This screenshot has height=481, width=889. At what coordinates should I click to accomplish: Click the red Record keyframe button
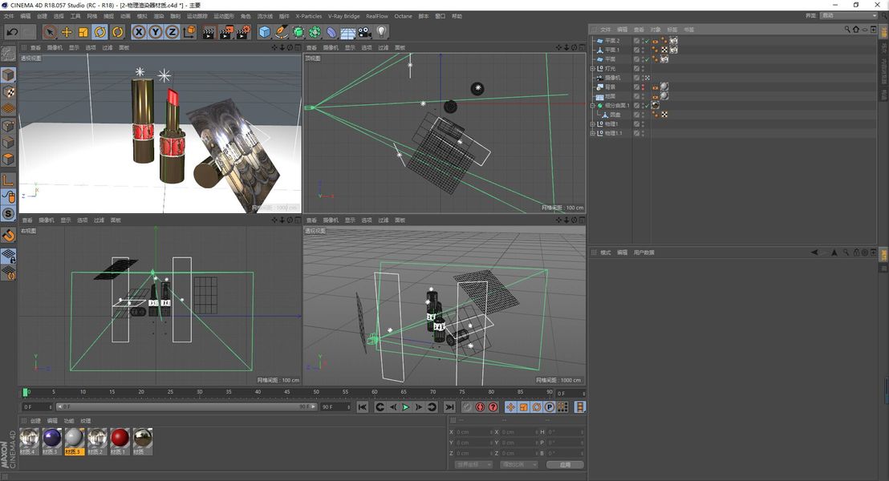481,406
